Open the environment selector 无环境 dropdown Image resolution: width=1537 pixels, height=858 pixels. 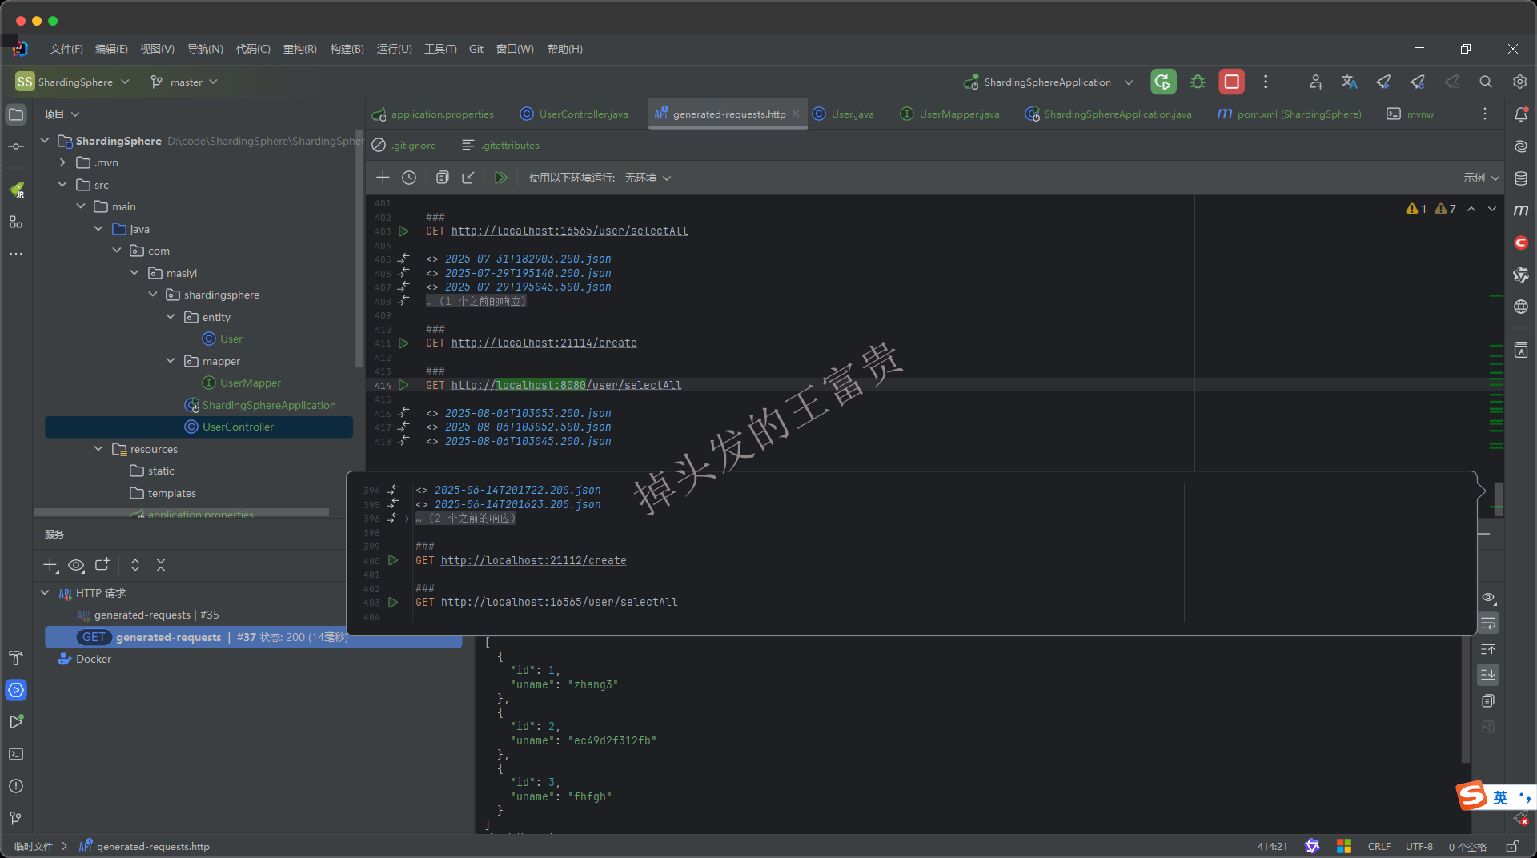click(648, 178)
